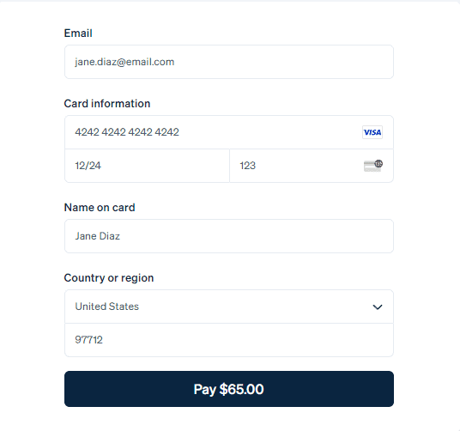Click the Country or region label
460x431 pixels.
tap(109, 278)
